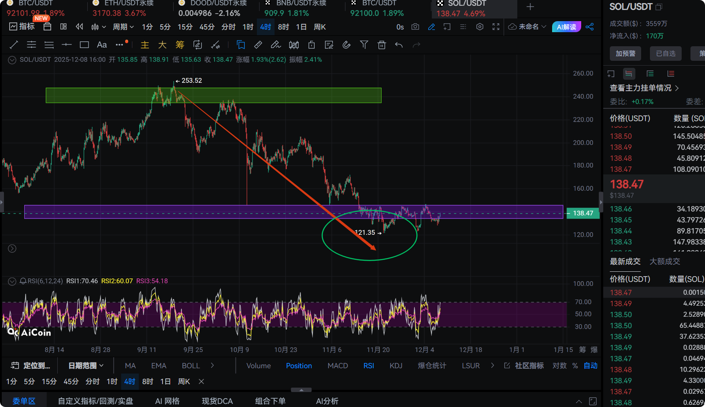Select the 1日 timeframe in top toolbar
705x407 pixels.
click(301, 27)
